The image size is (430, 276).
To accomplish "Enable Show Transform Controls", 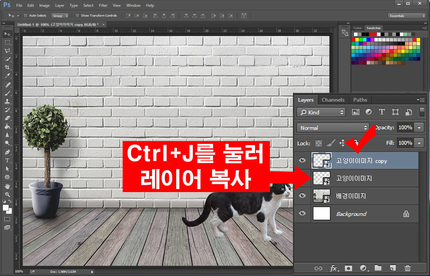I will [x=77, y=15].
